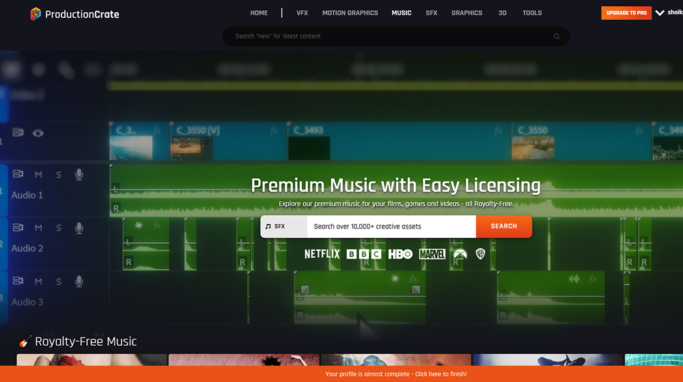Click the Paramount mountain logo
Screen dimensions: 683x382
pyautogui.click(x=460, y=254)
